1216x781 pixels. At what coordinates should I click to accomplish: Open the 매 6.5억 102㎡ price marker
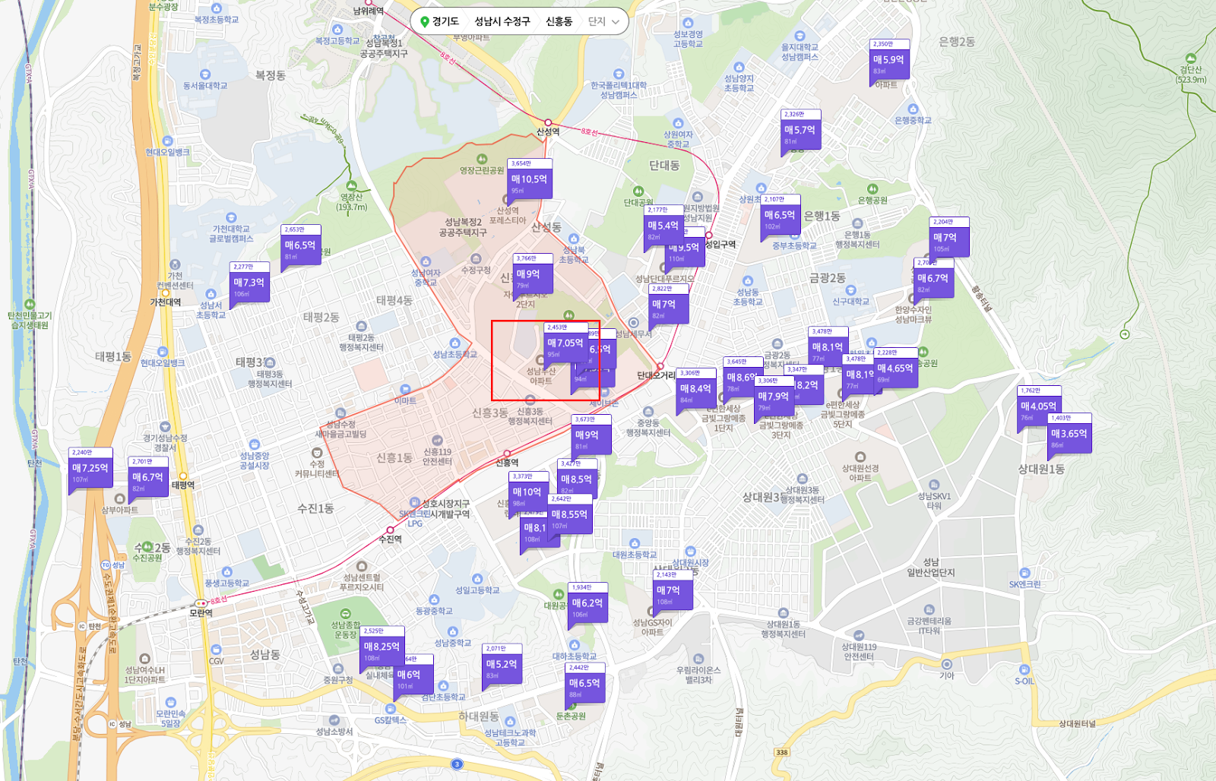pyautogui.click(x=780, y=216)
